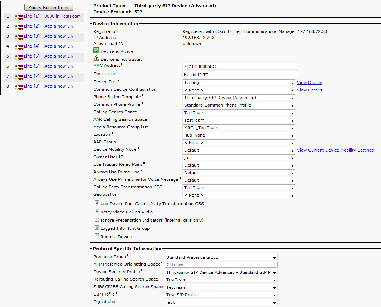Click the line icon beside Line [1]
Screen dimensions: 381x307
pos(19,17)
